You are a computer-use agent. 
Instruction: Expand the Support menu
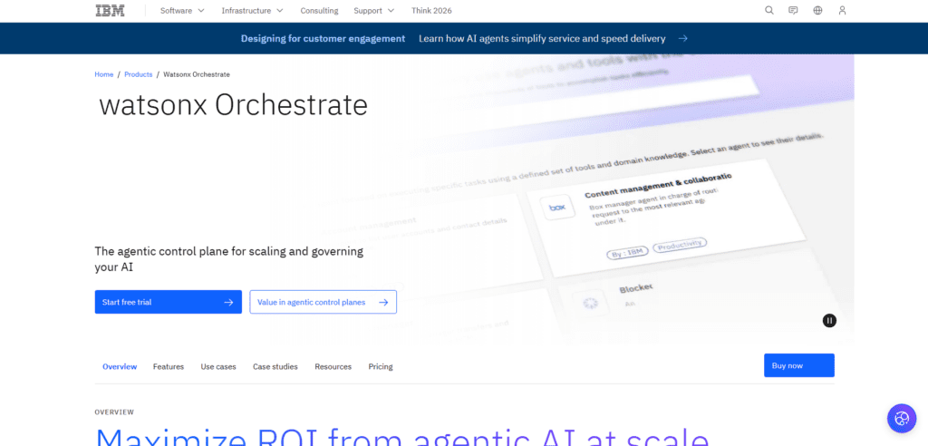pyautogui.click(x=374, y=11)
